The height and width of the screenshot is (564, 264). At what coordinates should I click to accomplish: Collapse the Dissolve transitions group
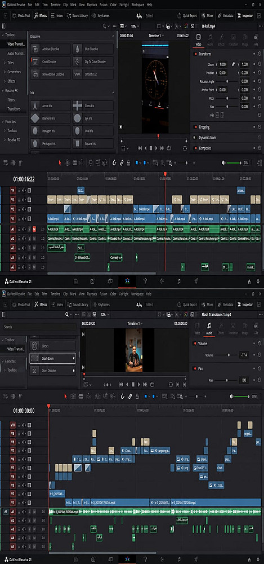(113, 37)
